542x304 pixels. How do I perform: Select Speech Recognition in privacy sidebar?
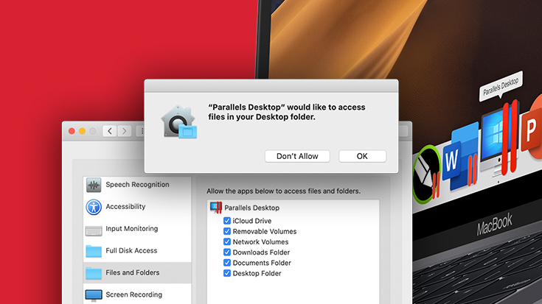137,185
